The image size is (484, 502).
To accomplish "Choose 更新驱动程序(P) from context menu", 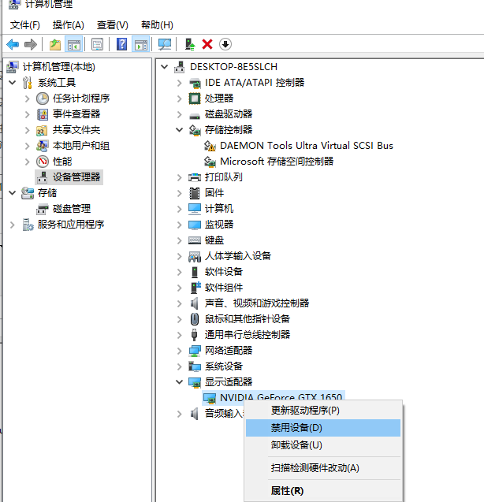I will click(x=323, y=411).
